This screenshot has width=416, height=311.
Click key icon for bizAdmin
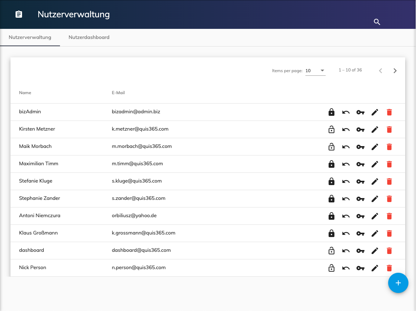pos(360,112)
